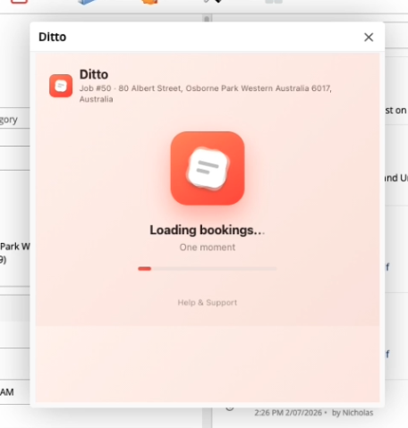Image resolution: width=408 pixels, height=428 pixels.
Task: Open the Help & Support link
Action: point(208,303)
